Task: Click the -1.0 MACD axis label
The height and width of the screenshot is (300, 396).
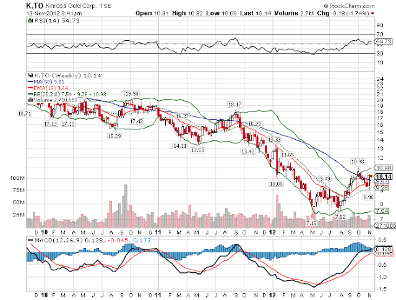Action: (382, 277)
